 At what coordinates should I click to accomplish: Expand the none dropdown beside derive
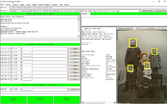click(21, 89)
